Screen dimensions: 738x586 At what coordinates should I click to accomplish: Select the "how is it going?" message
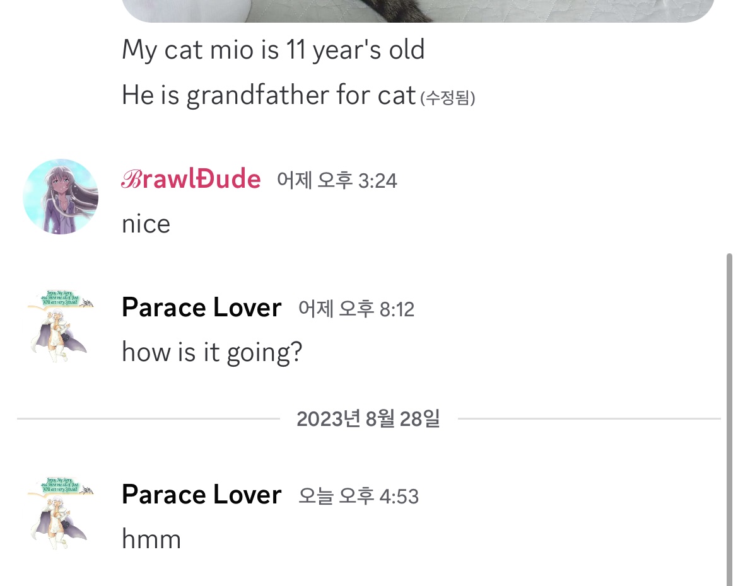212,352
